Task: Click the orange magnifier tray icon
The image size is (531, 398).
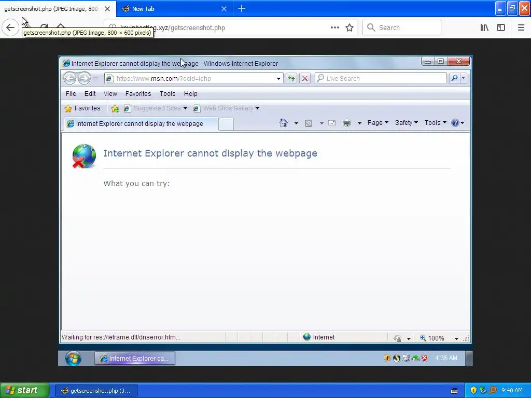Action: click(x=493, y=391)
